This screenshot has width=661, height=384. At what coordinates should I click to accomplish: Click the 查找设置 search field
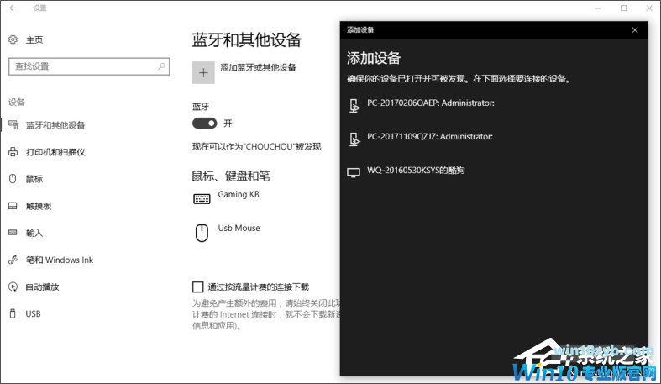[x=89, y=66]
